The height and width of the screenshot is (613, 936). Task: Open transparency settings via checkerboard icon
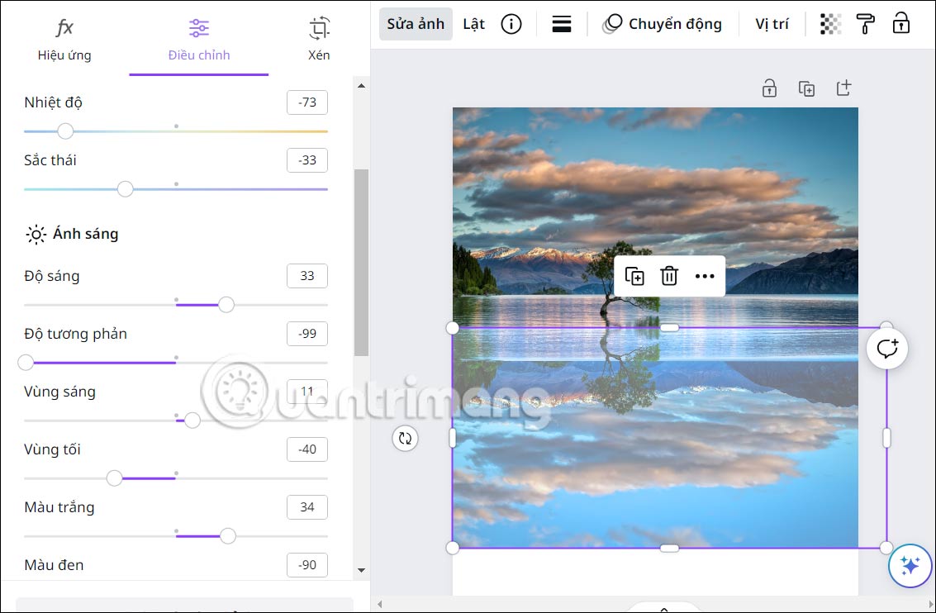(x=829, y=23)
